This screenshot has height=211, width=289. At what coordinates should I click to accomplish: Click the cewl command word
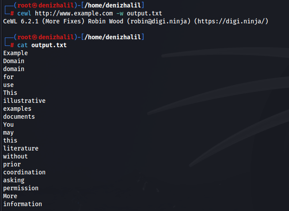click(x=24, y=13)
